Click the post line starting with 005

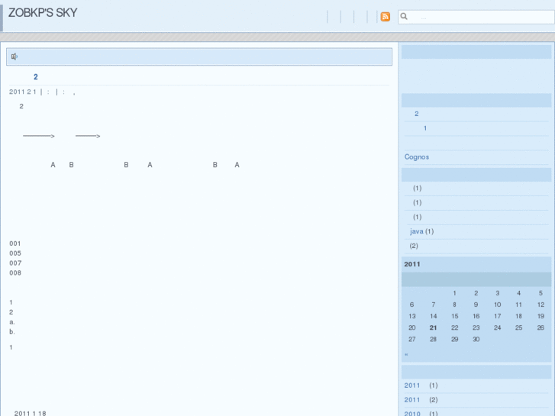[x=15, y=253]
